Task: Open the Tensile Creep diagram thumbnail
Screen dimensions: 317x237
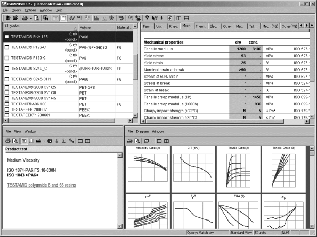Action: click(x=283, y=169)
